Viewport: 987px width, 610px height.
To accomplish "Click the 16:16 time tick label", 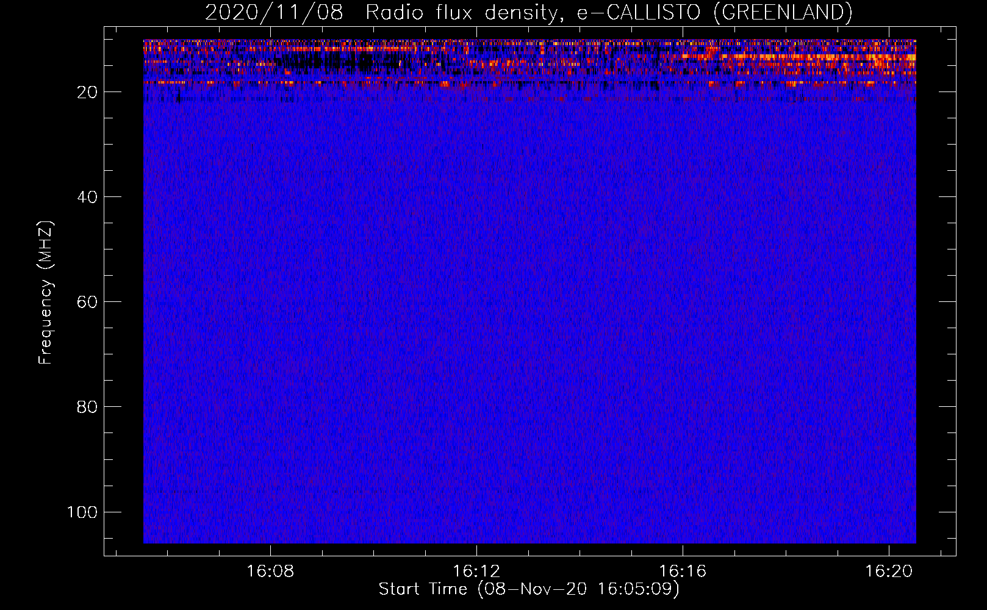I will click(x=683, y=571).
